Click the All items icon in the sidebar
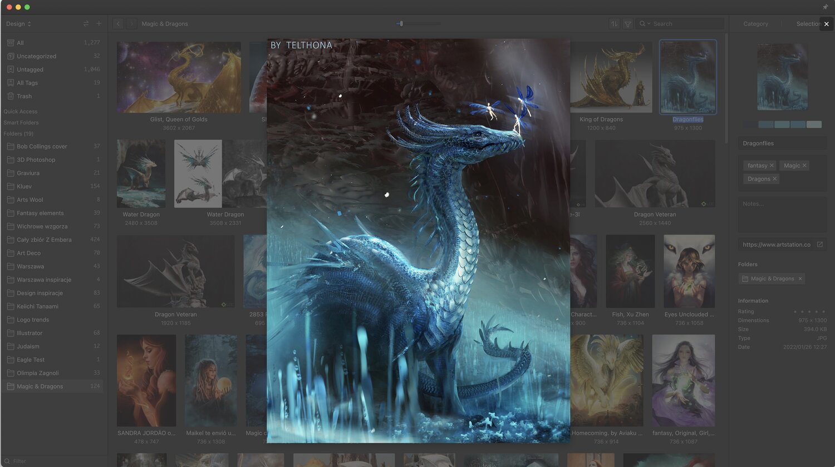This screenshot has width=835, height=467. 11,43
